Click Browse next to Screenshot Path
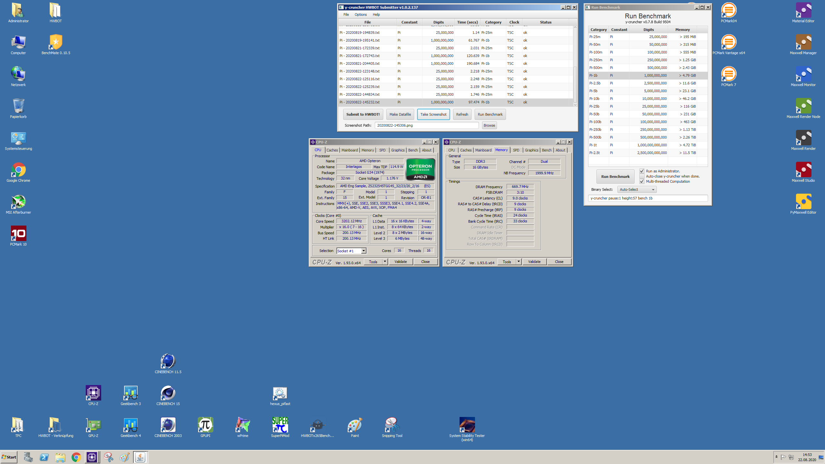Screen dimensions: 825x464 [489, 125]
